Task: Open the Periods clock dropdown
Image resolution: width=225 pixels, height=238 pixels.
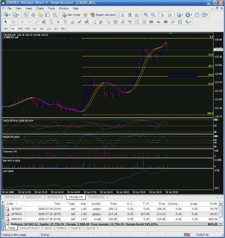Action: coord(191,15)
